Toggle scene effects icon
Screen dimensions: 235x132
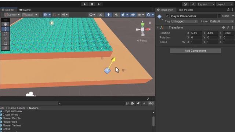[123, 15]
